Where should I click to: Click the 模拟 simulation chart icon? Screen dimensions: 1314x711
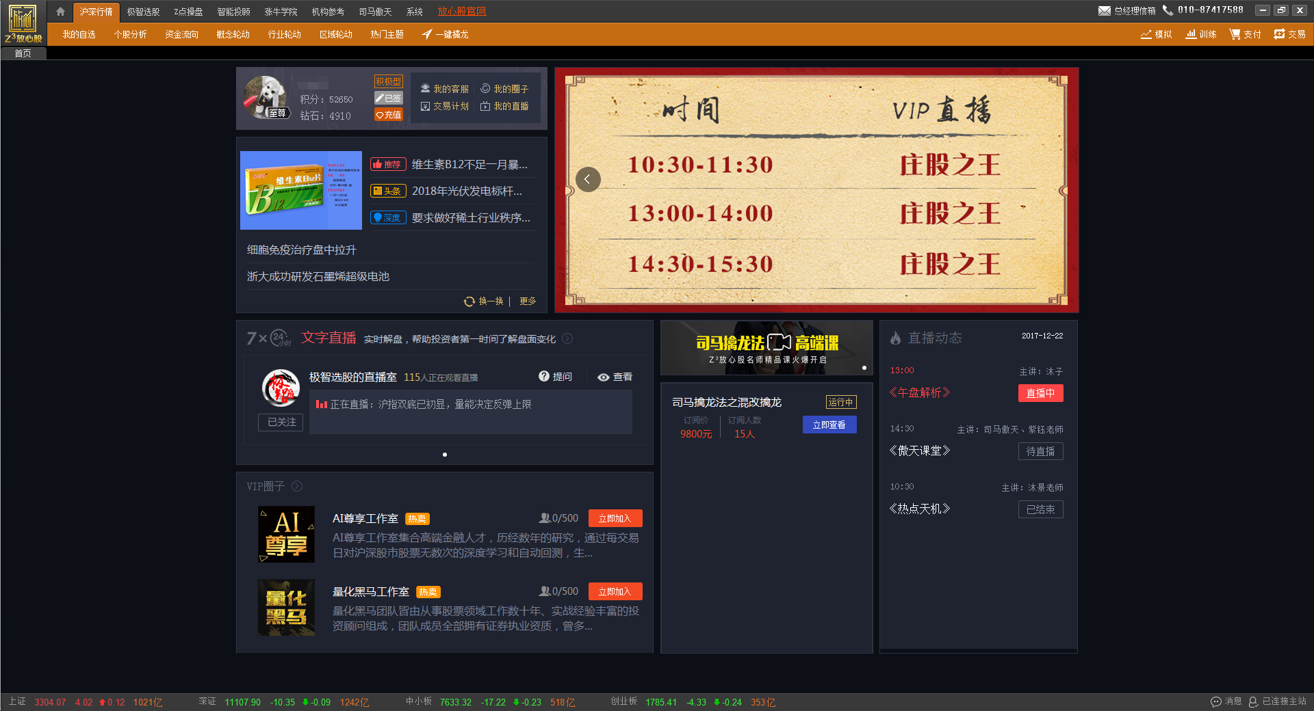click(1146, 34)
